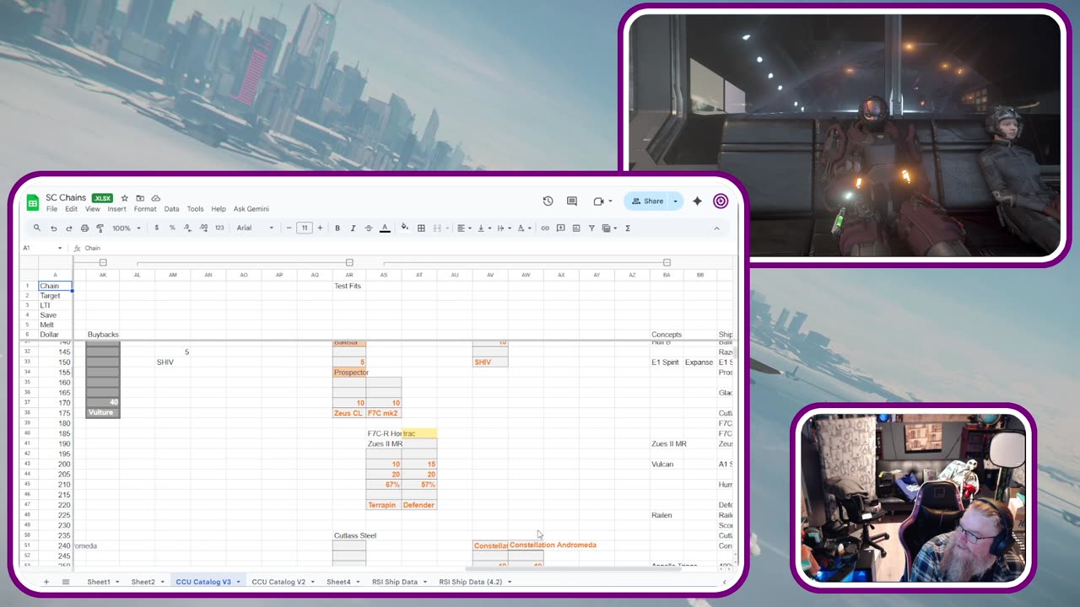Screen dimensions: 1080x607
Task: Open the Tools menu
Action: point(195,209)
